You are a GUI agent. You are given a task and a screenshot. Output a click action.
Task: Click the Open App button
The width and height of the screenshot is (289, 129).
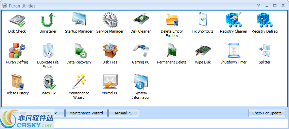click(18, 113)
